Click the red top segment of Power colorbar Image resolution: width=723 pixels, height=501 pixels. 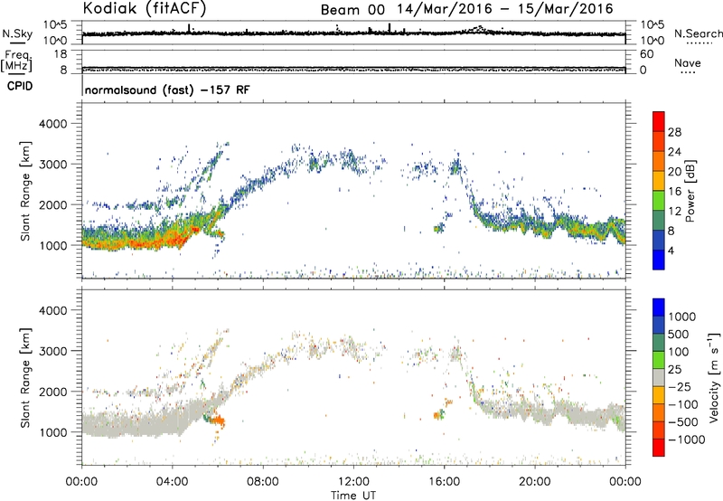click(x=659, y=121)
